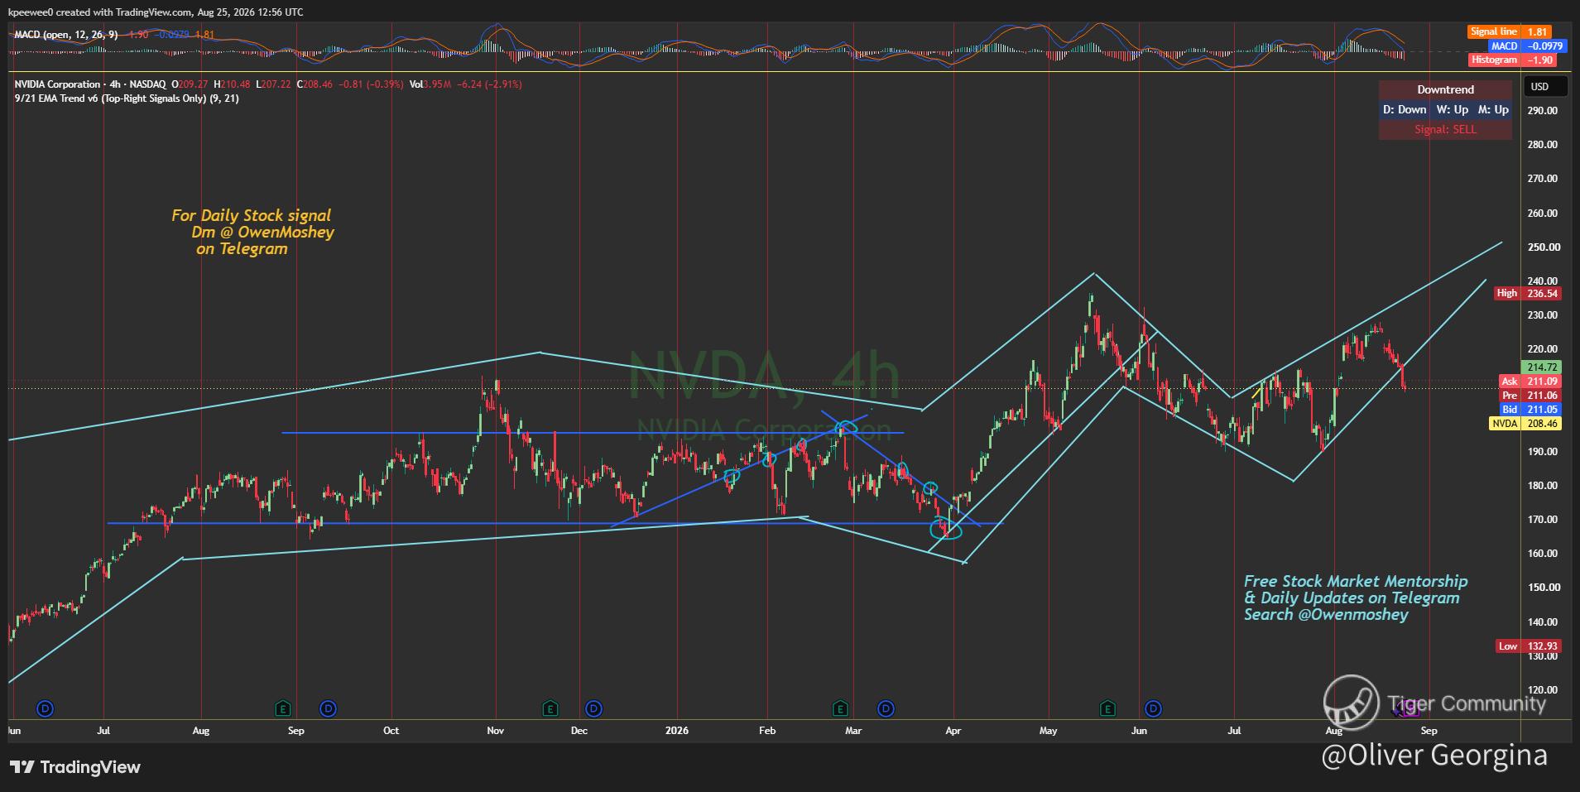Select the NVDA 208.46 last price label
The height and width of the screenshot is (792, 1580).
click(x=1525, y=424)
